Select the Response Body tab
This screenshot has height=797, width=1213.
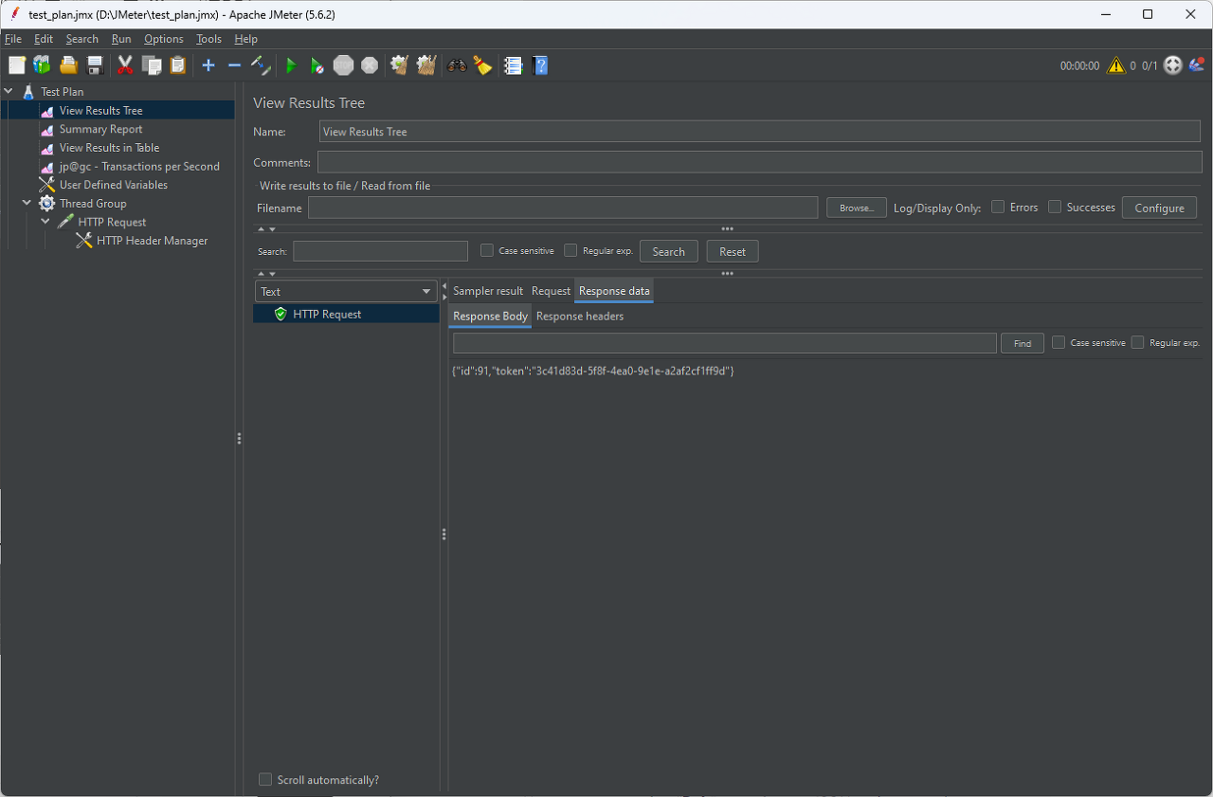[490, 316]
